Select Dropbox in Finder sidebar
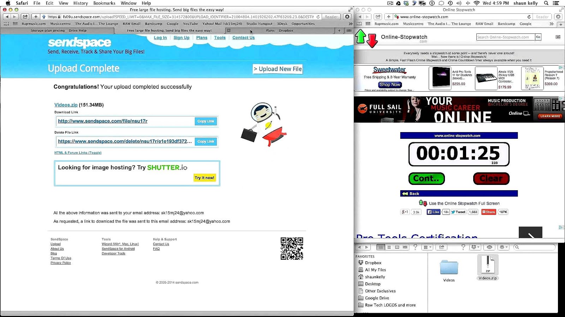 tap(373, 263)
